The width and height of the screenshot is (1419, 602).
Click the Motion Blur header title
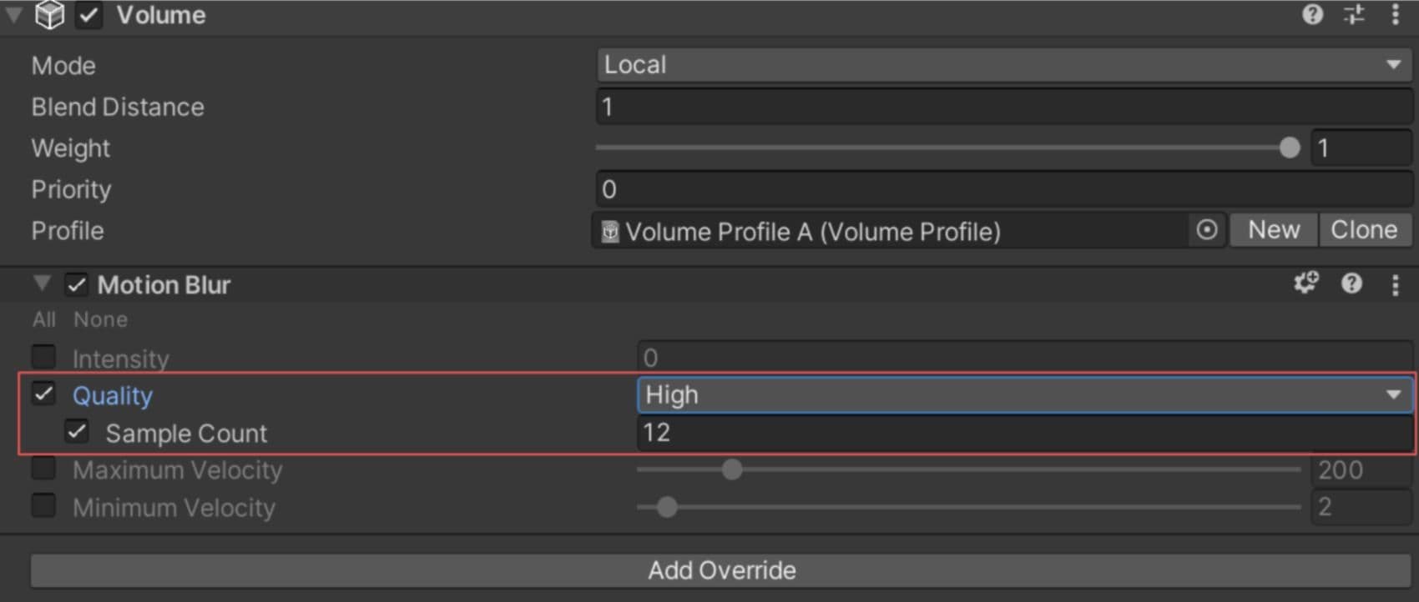(164, 285)
